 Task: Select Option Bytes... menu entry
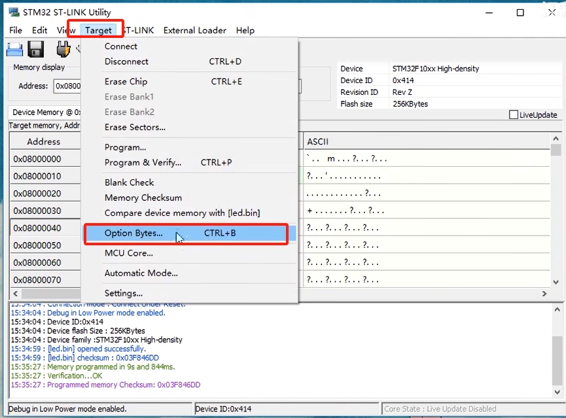tap(190, 233)
